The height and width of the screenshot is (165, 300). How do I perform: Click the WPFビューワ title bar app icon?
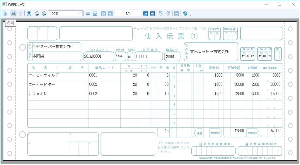(x=4, y=4)
